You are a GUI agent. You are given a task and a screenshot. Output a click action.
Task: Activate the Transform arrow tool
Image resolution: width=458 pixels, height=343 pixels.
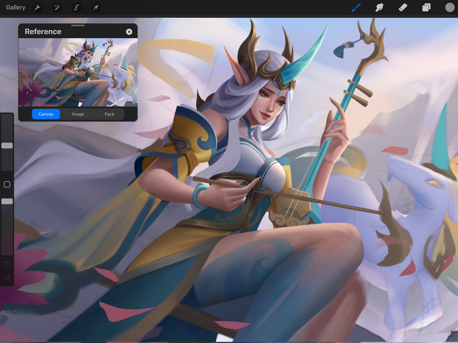(96, 7)
